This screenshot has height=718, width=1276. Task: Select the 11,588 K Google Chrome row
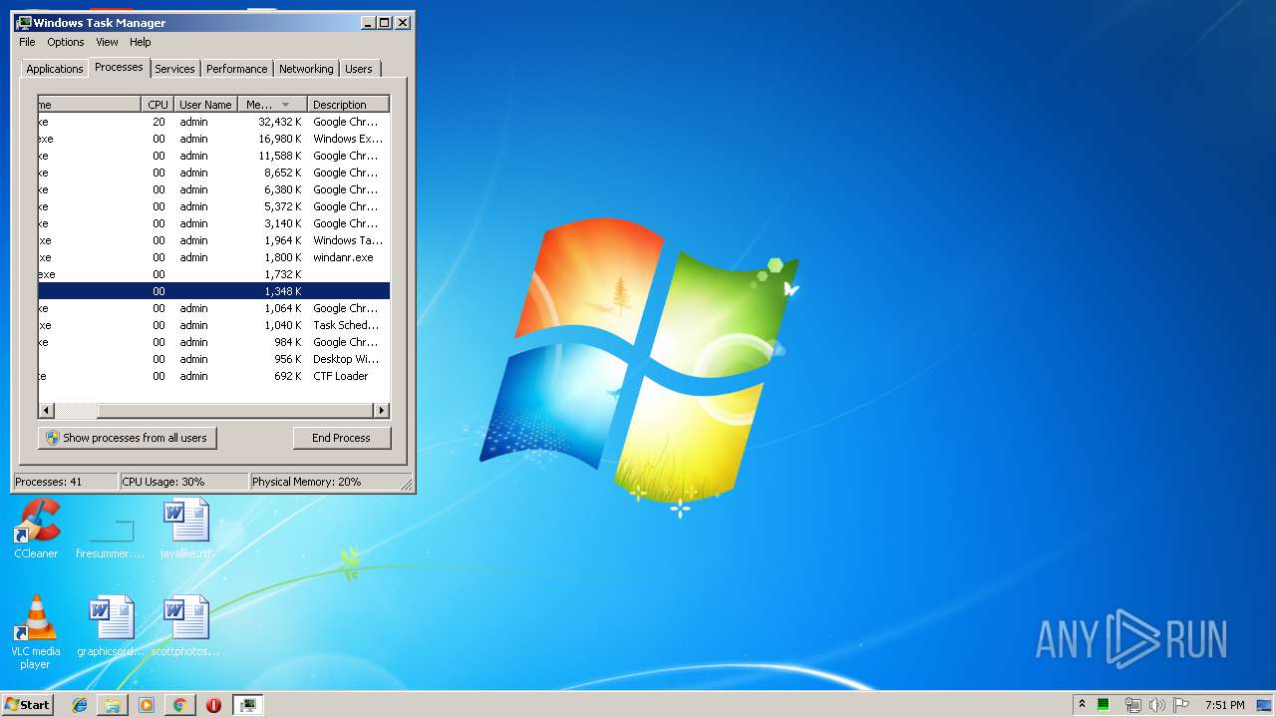[213, 156]
